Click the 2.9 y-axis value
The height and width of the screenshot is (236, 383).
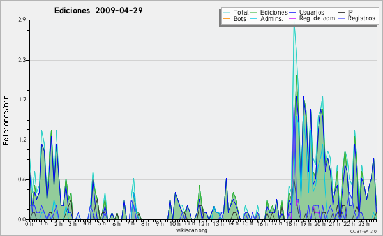pos(22,20)
